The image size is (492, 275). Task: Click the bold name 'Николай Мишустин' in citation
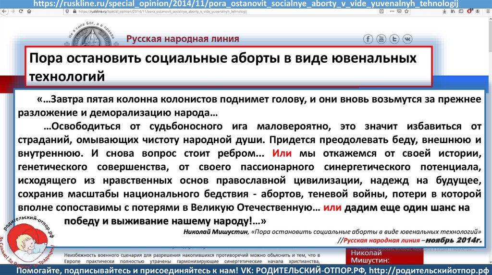coord(215,232)
